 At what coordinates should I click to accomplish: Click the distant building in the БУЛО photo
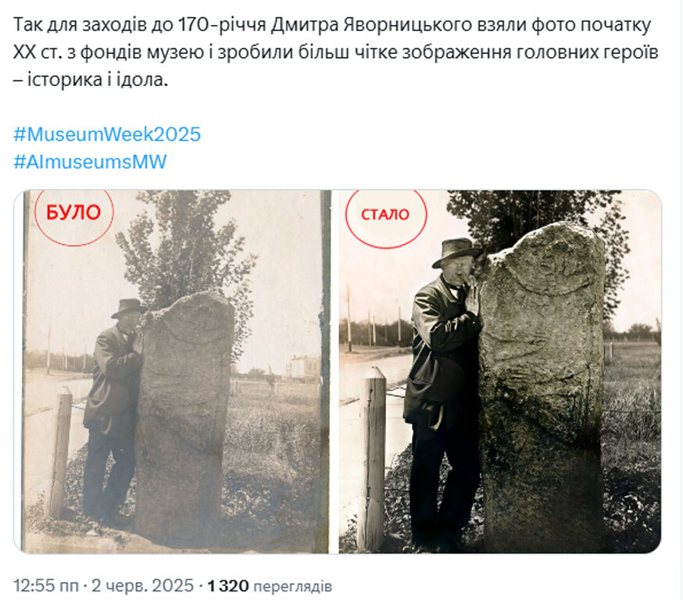coord(304,366)
